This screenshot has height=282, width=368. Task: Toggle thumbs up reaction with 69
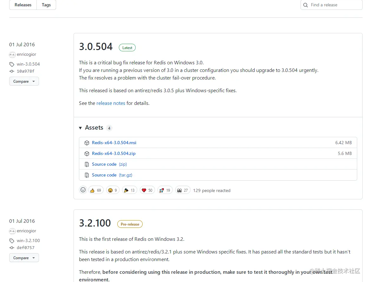[96, 190]
